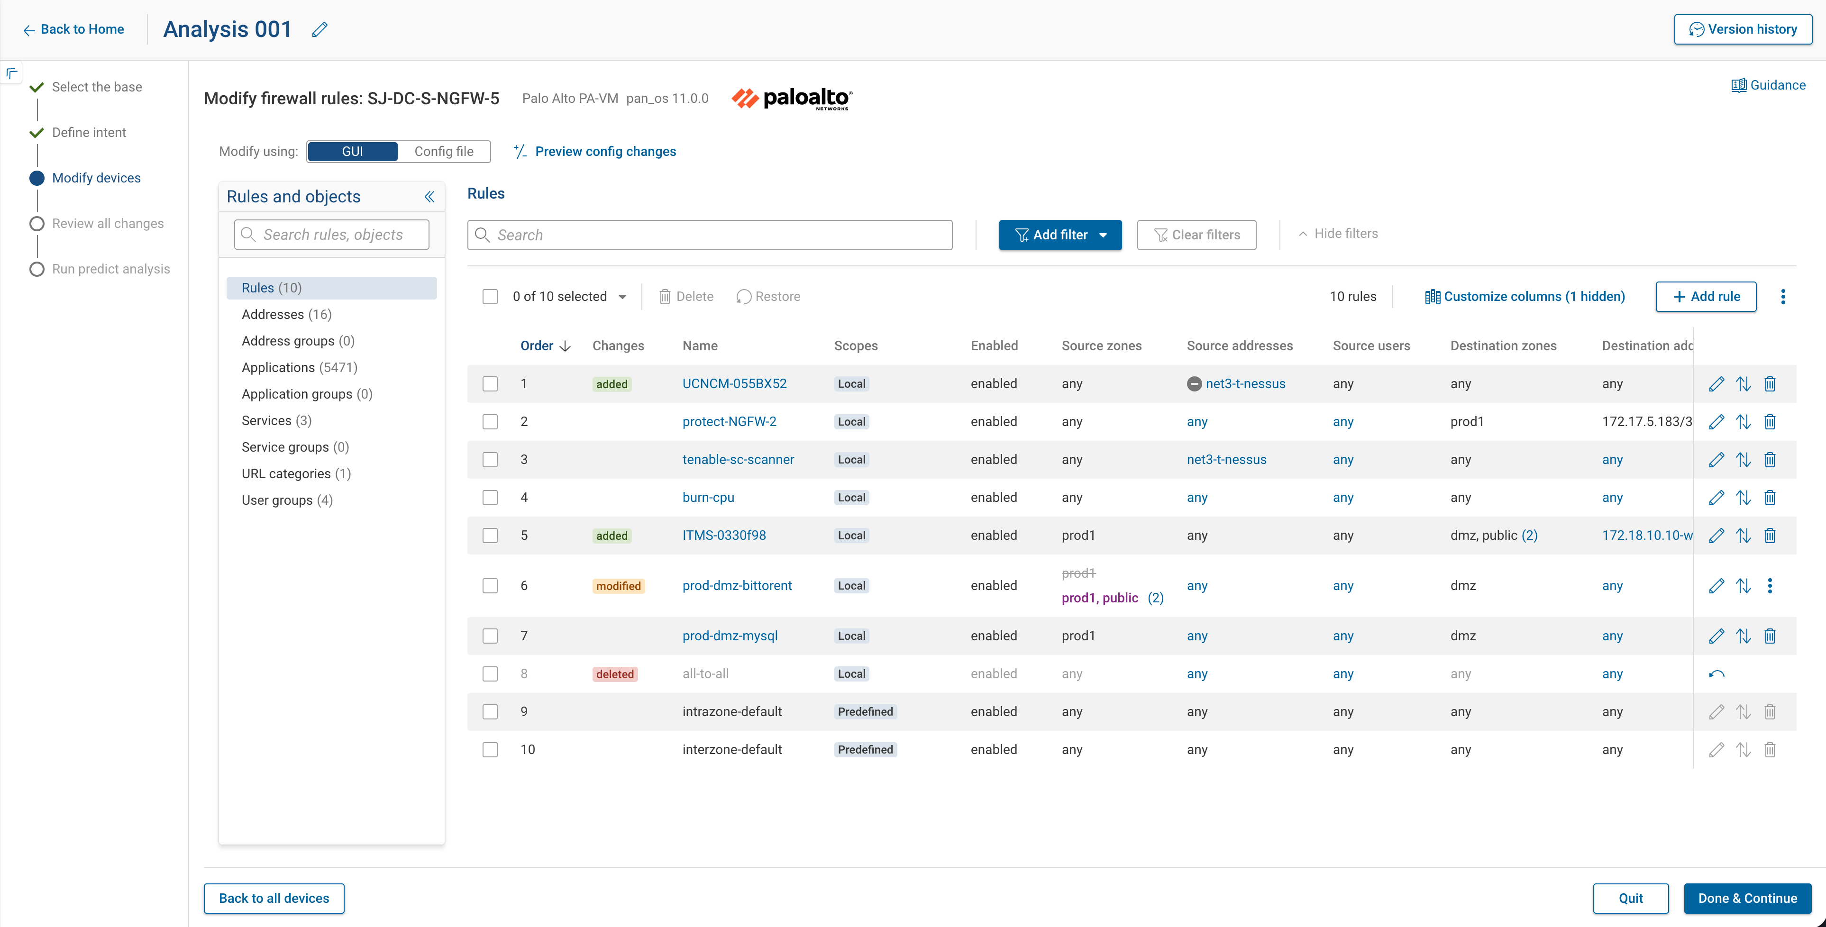This screenshot has height=927, width=1826.
Task: Edit the prod-dmz-bittorent rule with its pencil icon
Action: tap(1716, 585)
